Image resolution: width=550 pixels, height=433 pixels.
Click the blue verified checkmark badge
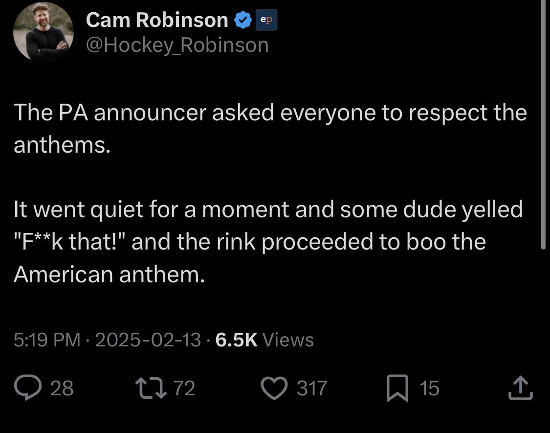tap(242, 20)
